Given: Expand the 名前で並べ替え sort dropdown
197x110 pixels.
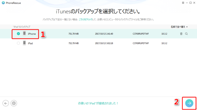Looking at the screenshot, I should tap(179, 27).
